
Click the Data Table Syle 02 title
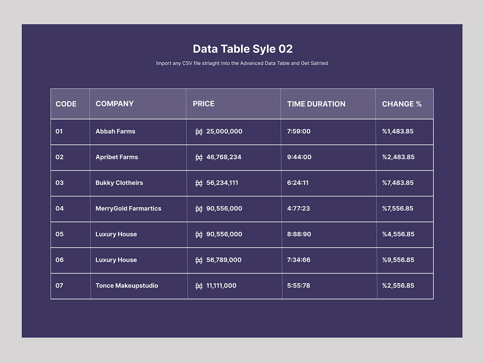coord(242,49)
